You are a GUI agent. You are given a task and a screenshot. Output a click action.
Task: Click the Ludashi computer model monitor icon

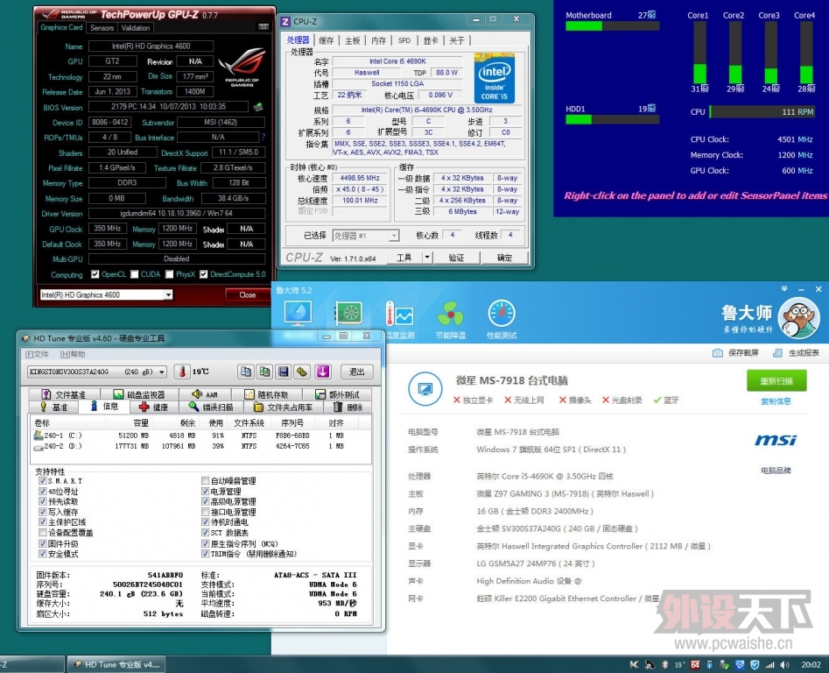pyautogui.click(x=425, y=389)
